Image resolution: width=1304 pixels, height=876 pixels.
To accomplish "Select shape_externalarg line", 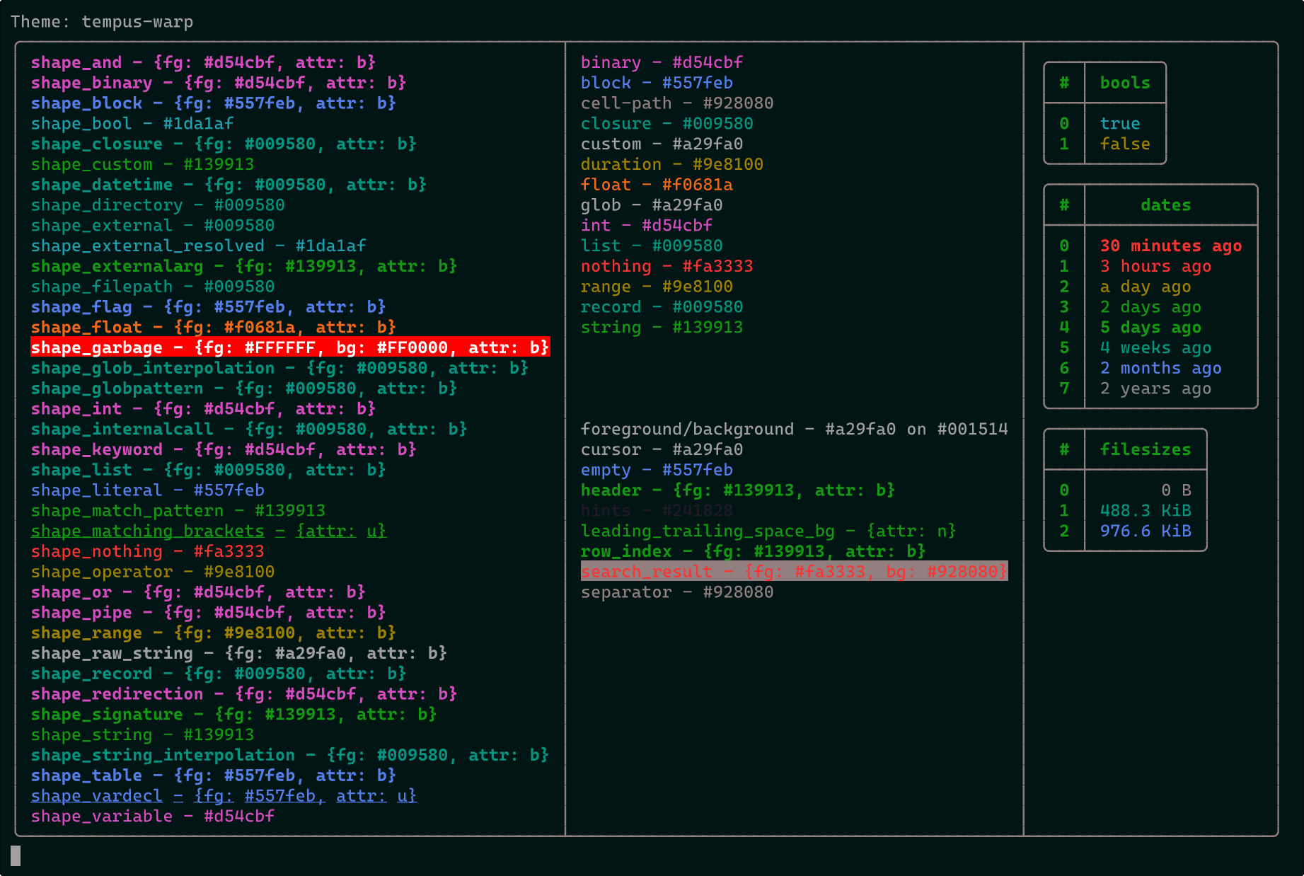I will click(x=244, y=267).
